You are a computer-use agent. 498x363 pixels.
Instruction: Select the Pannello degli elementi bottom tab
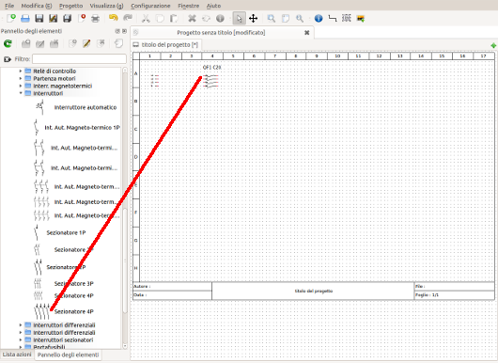pos(68,355)
